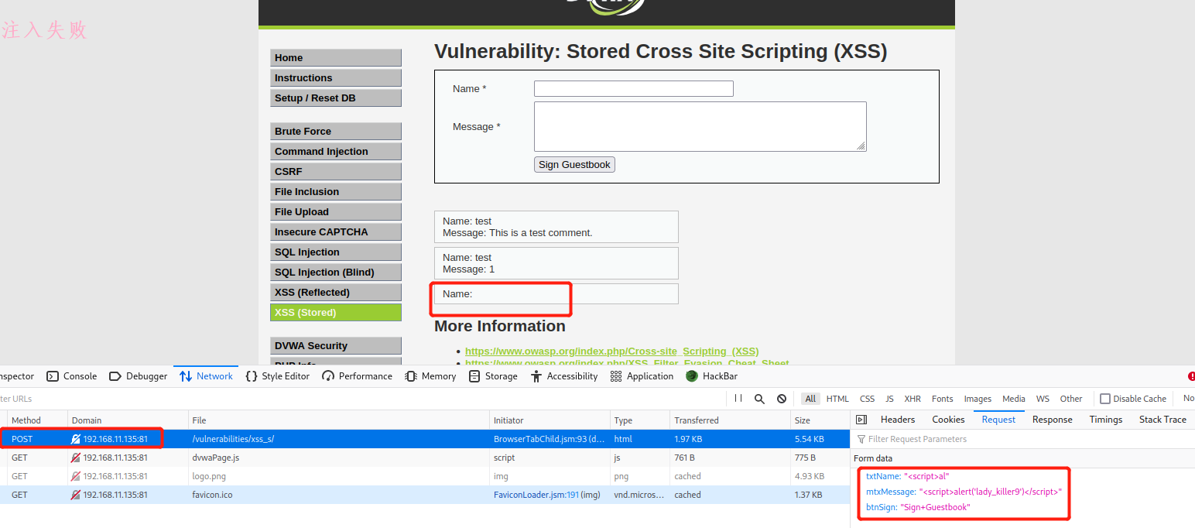The width and height of the screenshot is (1195, 528).
Task: Open the Insecure CAPTCHA page
Action: [x=336, y=232]
